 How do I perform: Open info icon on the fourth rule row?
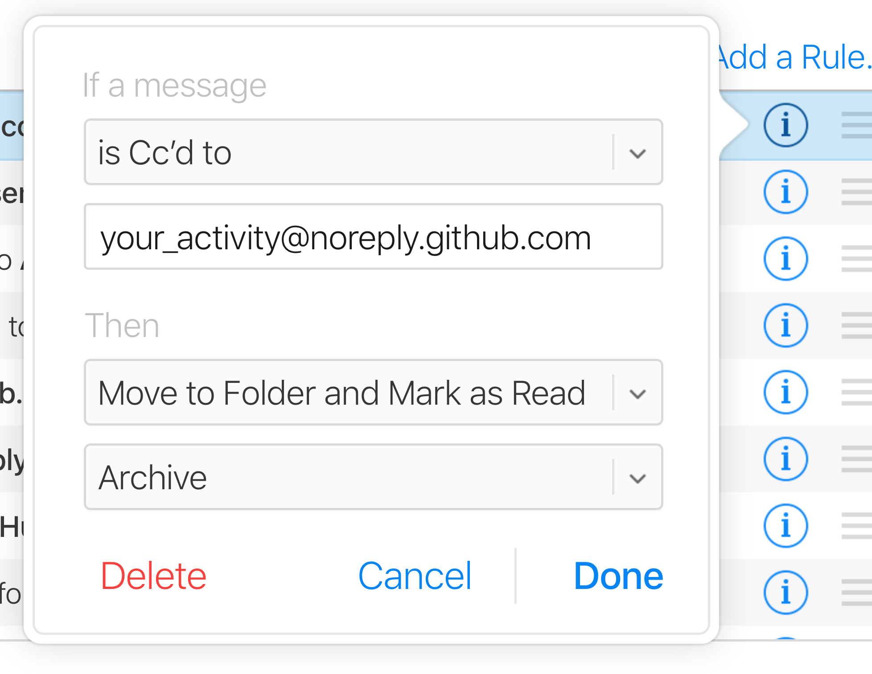(x=786, y=325)
